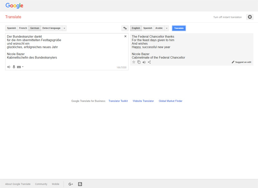This screenshot has height=188, width=258.
Task: Click the translated text 'The Federal Chancellor thanks'
Action: (153, 37)
